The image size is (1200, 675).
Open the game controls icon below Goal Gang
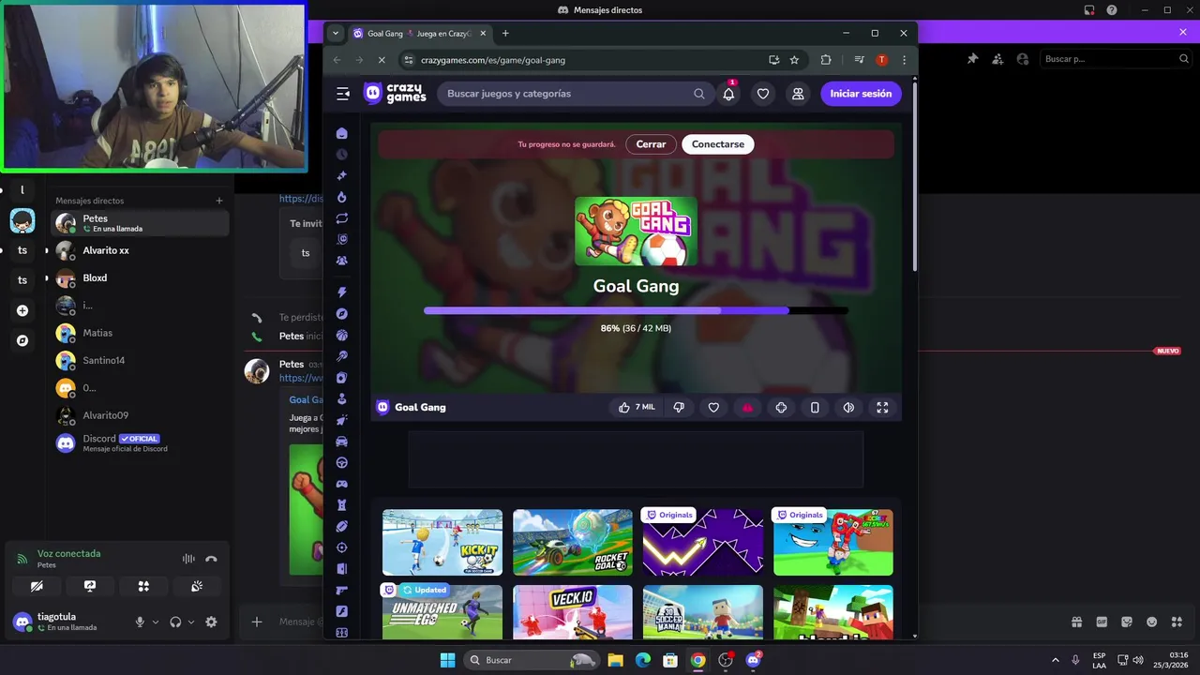coord(781,407)
